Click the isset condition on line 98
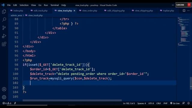The width and height of the screenshot is (192, 108). pyautogui.click(x=56, y=65)
